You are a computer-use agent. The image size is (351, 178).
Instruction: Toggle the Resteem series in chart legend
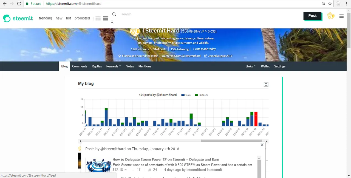pyautogui.click(x=201, y=95)
